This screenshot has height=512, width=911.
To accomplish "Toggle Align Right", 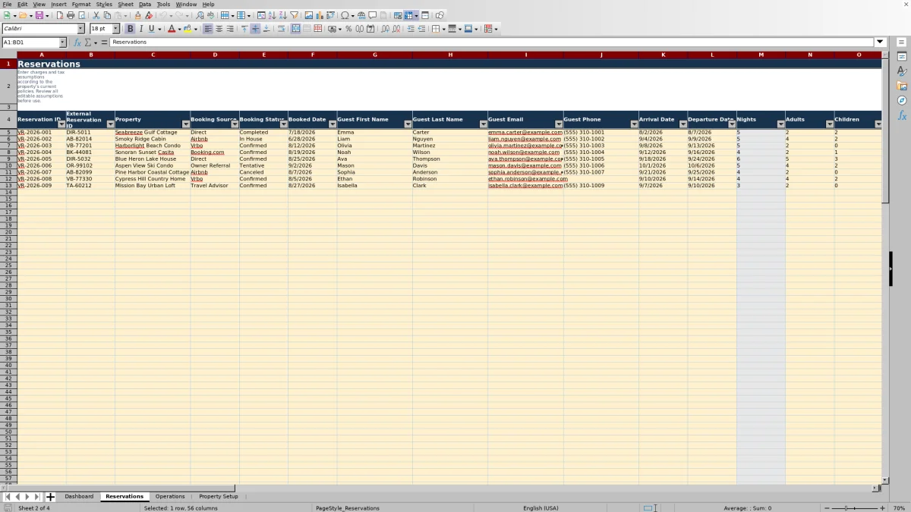I will click(229, 29).
